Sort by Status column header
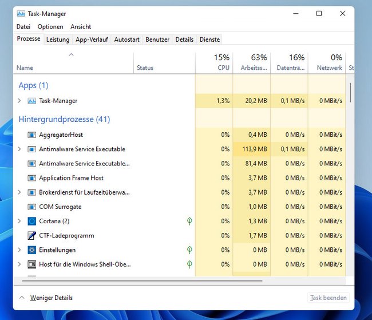 pyautogui.click(x=164, y=63)
